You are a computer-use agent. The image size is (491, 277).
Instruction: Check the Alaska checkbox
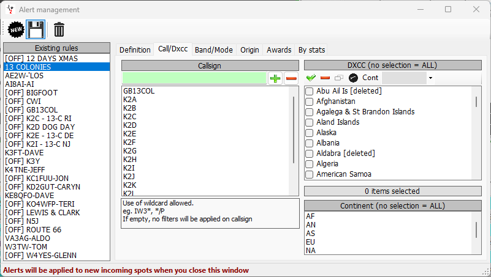(x=309, y=133)
